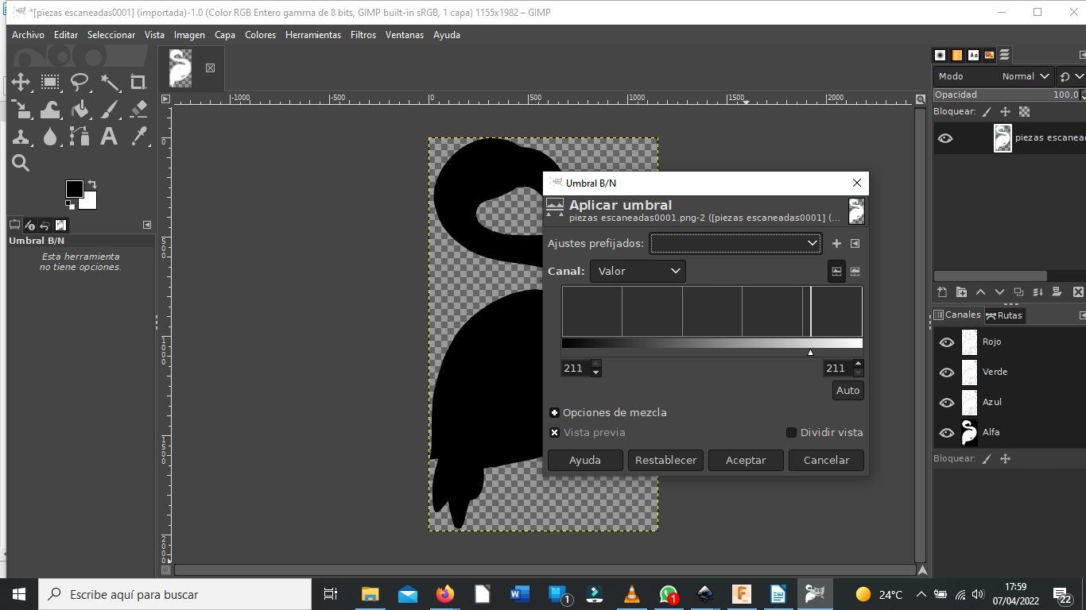Viewport: 1086px width, 610px height.
Task: Open the Filtros menu
Action: click(363, 35)
